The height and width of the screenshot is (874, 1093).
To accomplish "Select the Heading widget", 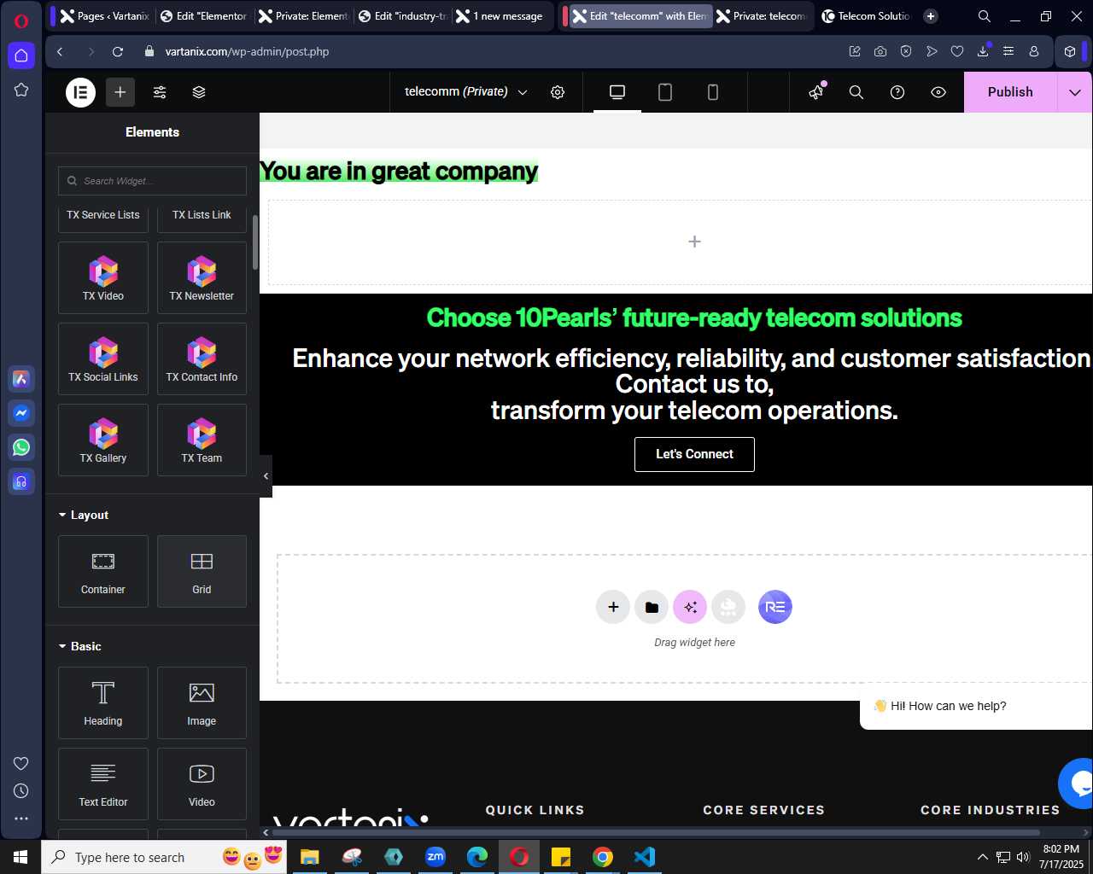I will coord(103,702).
